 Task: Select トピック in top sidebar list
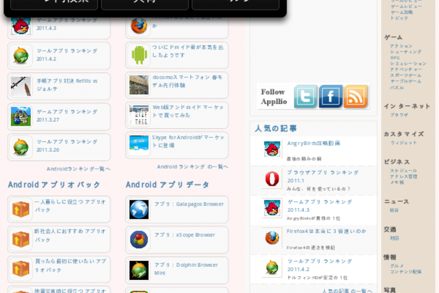tap(399, 18)
